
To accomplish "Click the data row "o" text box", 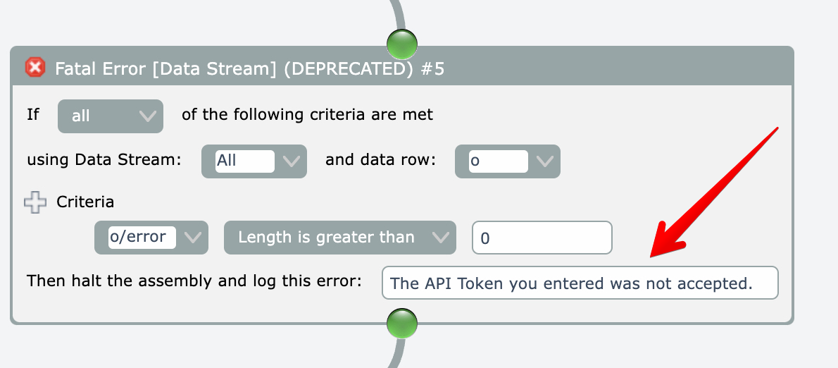I will pos(497,161).
